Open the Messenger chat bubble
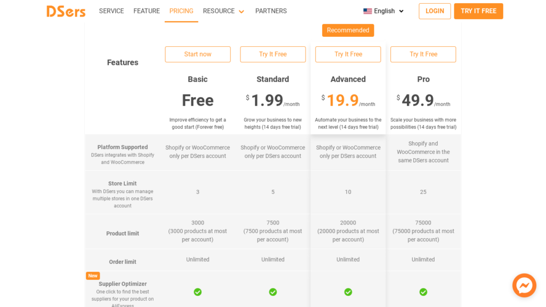The image size is (546, 307). click(x=524, y=286)
